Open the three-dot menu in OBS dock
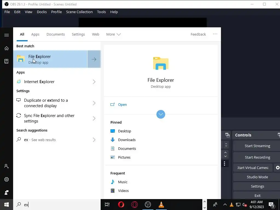Viewport: 280px width, 210px height. point(224,164)
